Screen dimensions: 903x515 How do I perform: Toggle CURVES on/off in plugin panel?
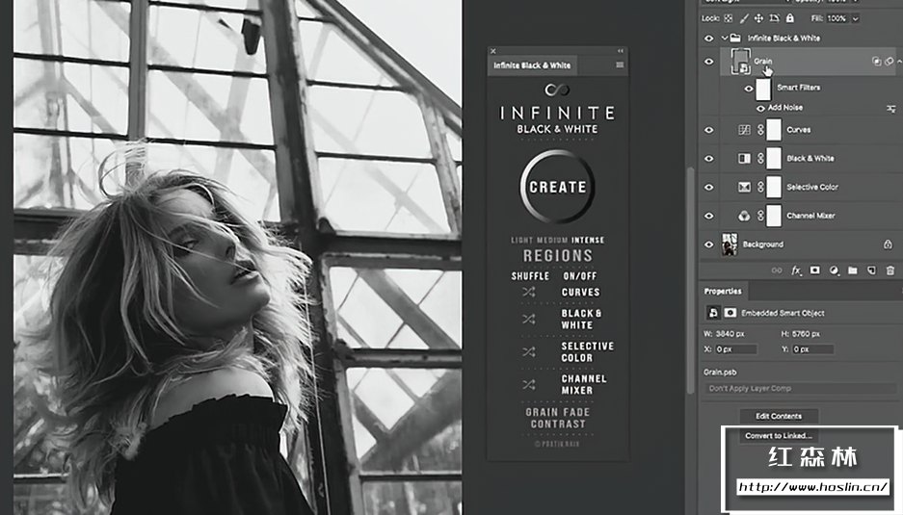(580, 293)
